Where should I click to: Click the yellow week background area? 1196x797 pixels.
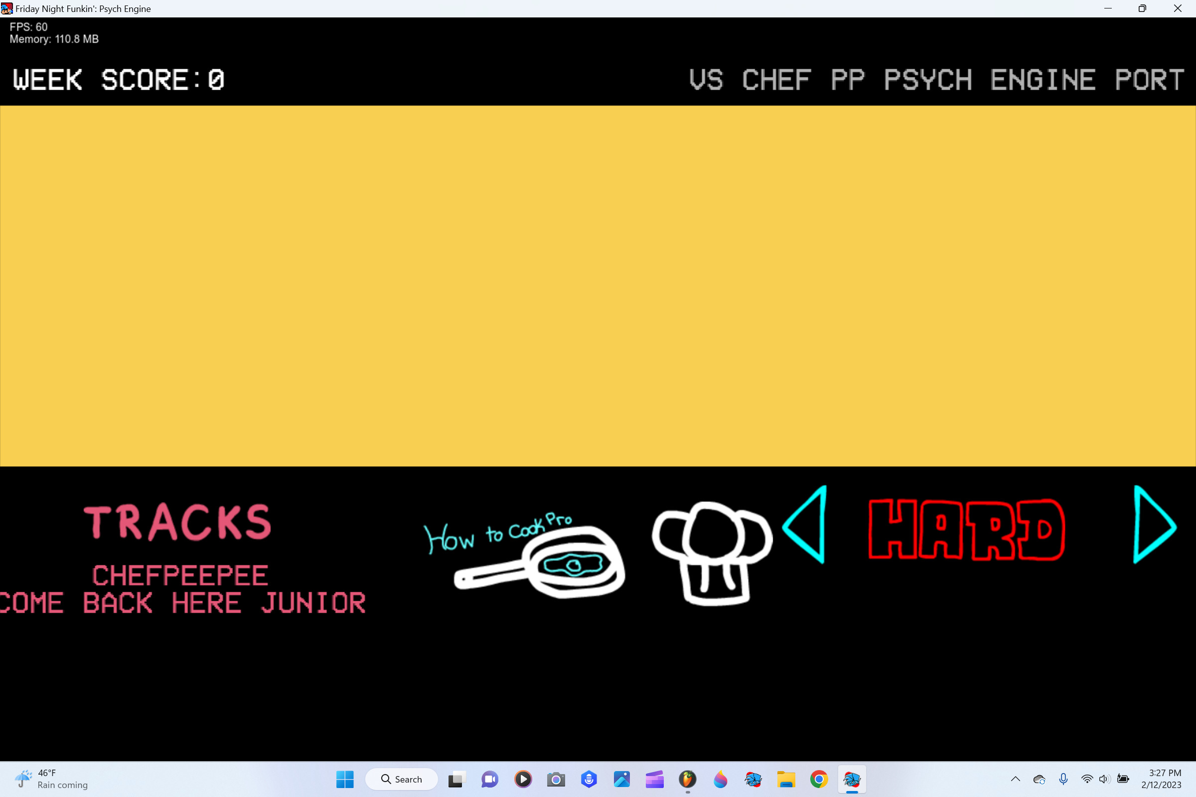598,285
